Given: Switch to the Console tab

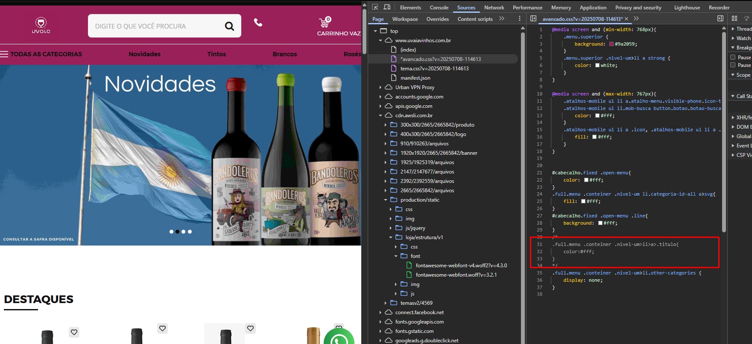Looking at the screenshot, I should pos(439,8).
